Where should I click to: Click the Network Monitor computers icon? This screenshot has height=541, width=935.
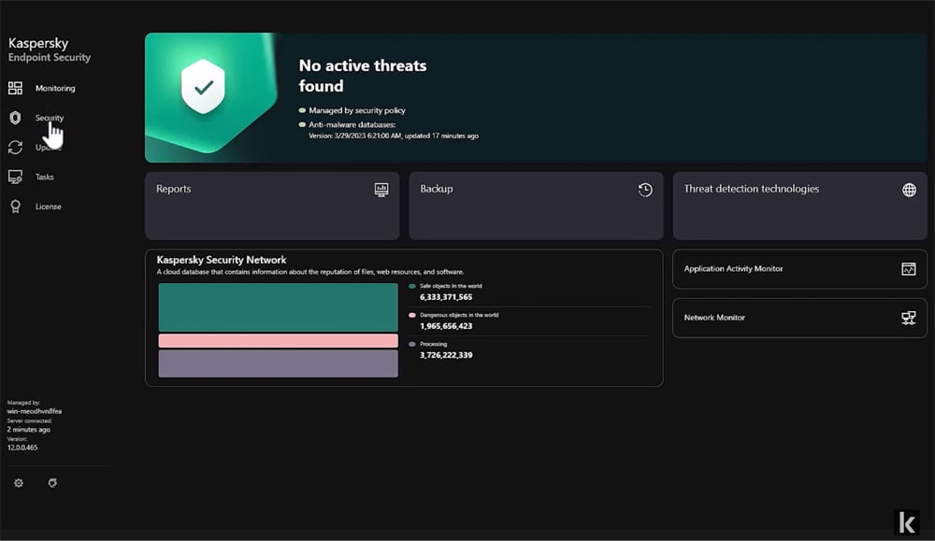[909, 318]
